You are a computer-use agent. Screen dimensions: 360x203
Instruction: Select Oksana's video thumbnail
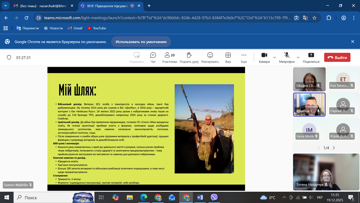coord(309,79)
